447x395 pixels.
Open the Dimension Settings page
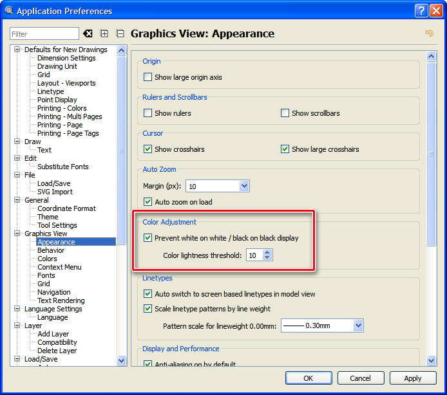[66, 58]
